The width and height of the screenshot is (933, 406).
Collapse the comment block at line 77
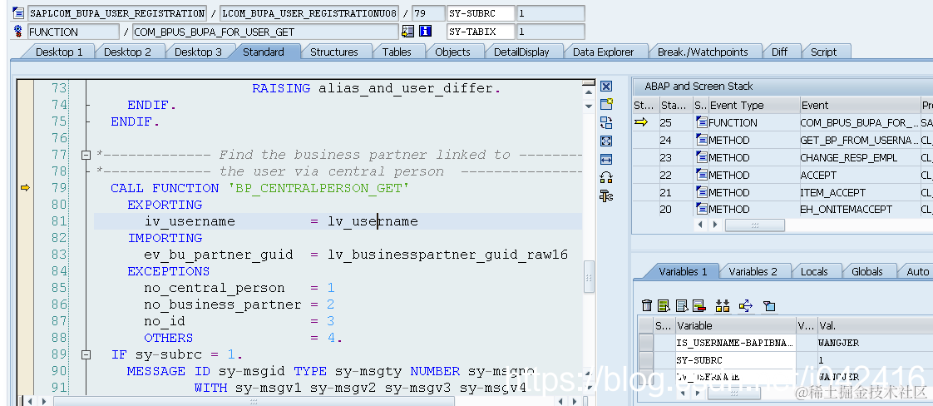coord(86,155)
